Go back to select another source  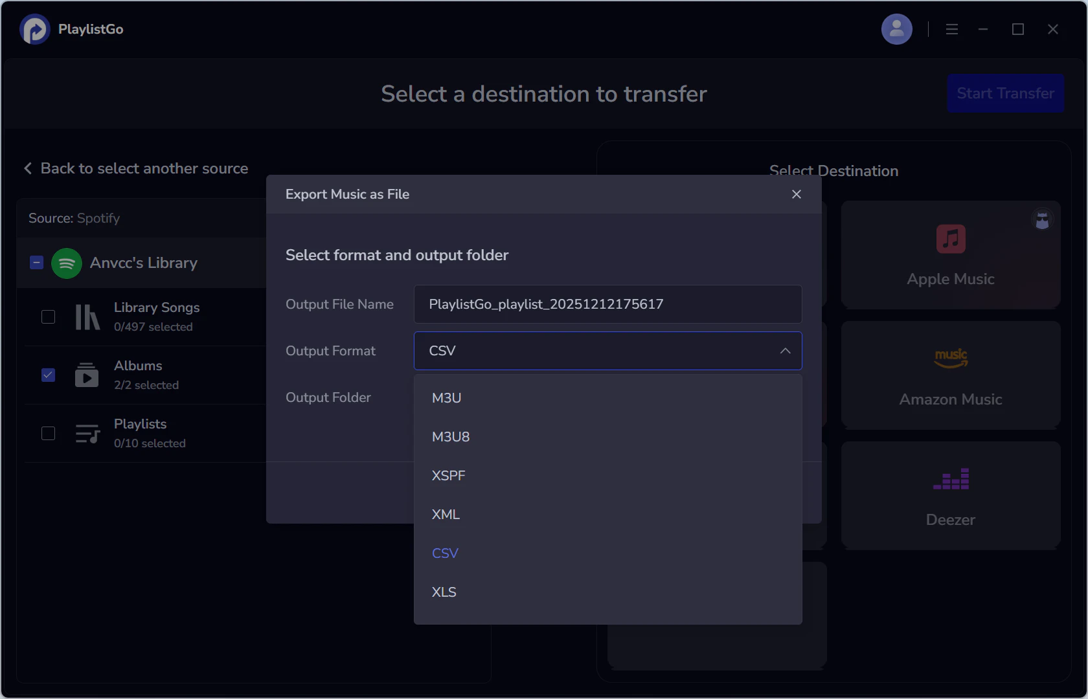pyautogui.click(x=136, y=168)
